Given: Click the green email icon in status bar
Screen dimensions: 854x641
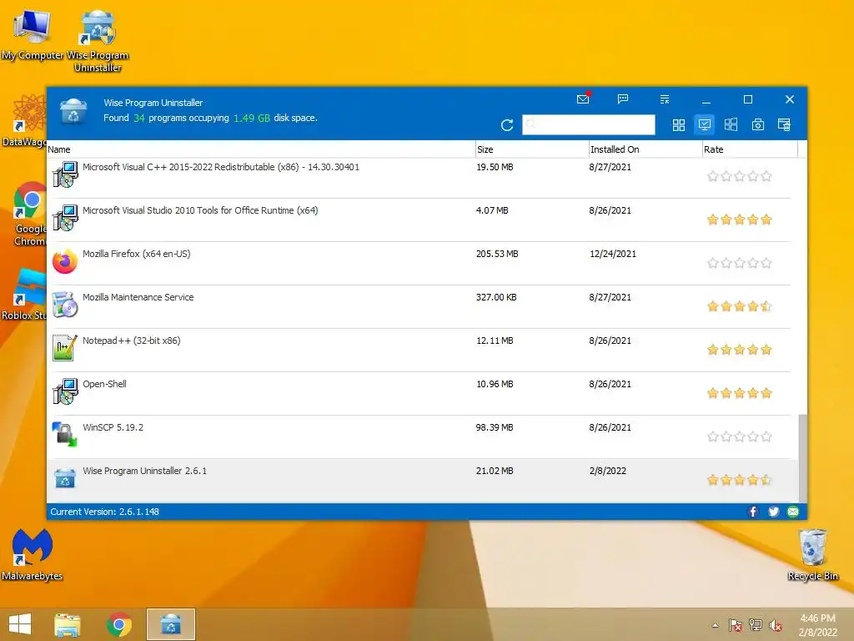Looking at the screenshot, I should tap(793, 512).
